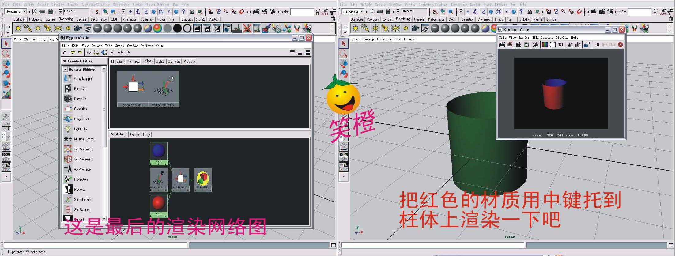Create a Light Info node
Image resolution: width=675 pixels, height=256 pixels.
coord(75,129)
